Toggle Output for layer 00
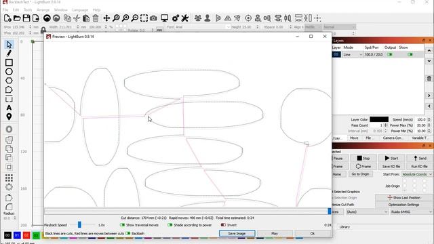Viewport: 434px width, 244px height. tap(390, 54)
